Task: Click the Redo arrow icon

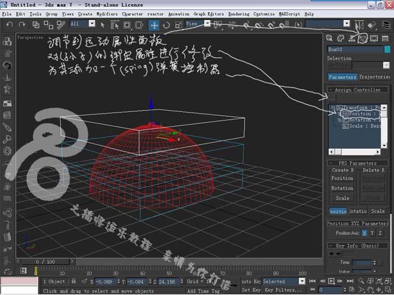Action: coord(22,24)
